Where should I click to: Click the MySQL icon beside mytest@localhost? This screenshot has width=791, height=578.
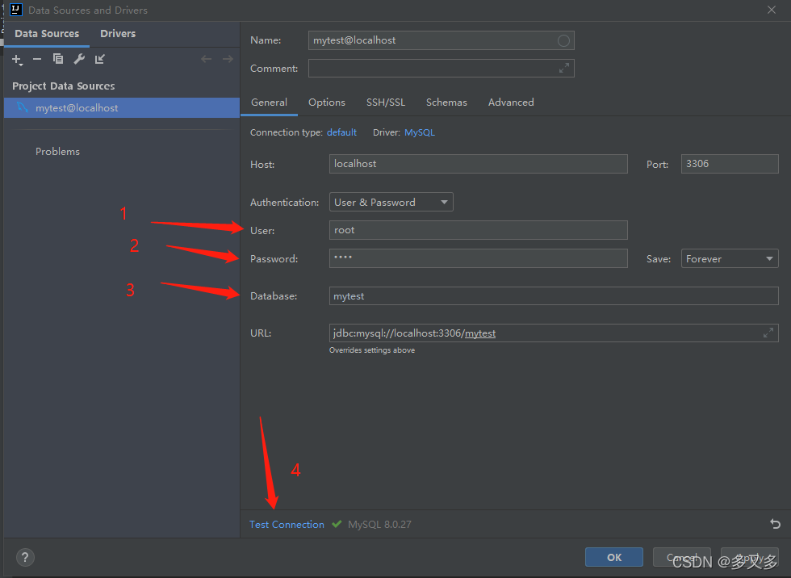point(23,107)
